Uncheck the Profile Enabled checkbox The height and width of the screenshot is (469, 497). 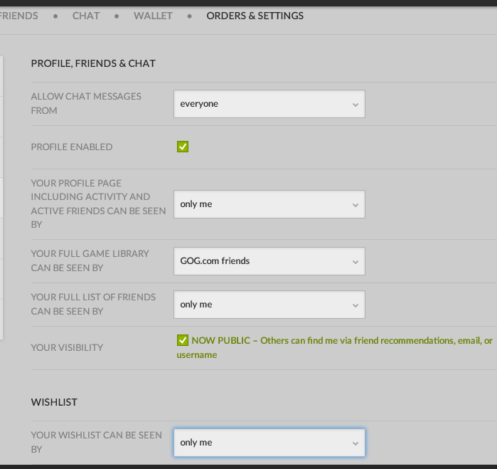183,147
